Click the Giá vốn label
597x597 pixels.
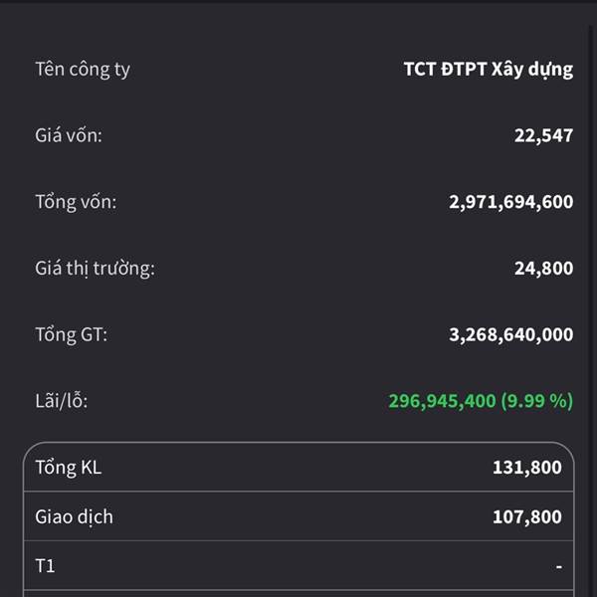[69, 135]
